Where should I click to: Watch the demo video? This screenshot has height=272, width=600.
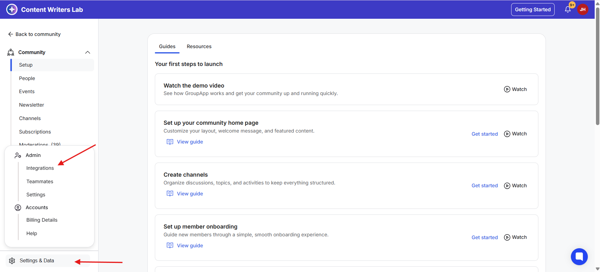click(x=515, y=89)
